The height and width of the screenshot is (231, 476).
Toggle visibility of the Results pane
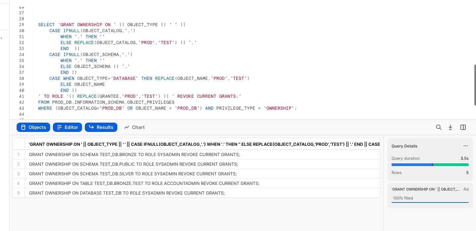pos(101,127)
